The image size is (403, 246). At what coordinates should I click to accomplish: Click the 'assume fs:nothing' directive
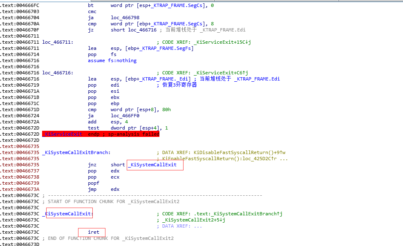coord(112,60)
